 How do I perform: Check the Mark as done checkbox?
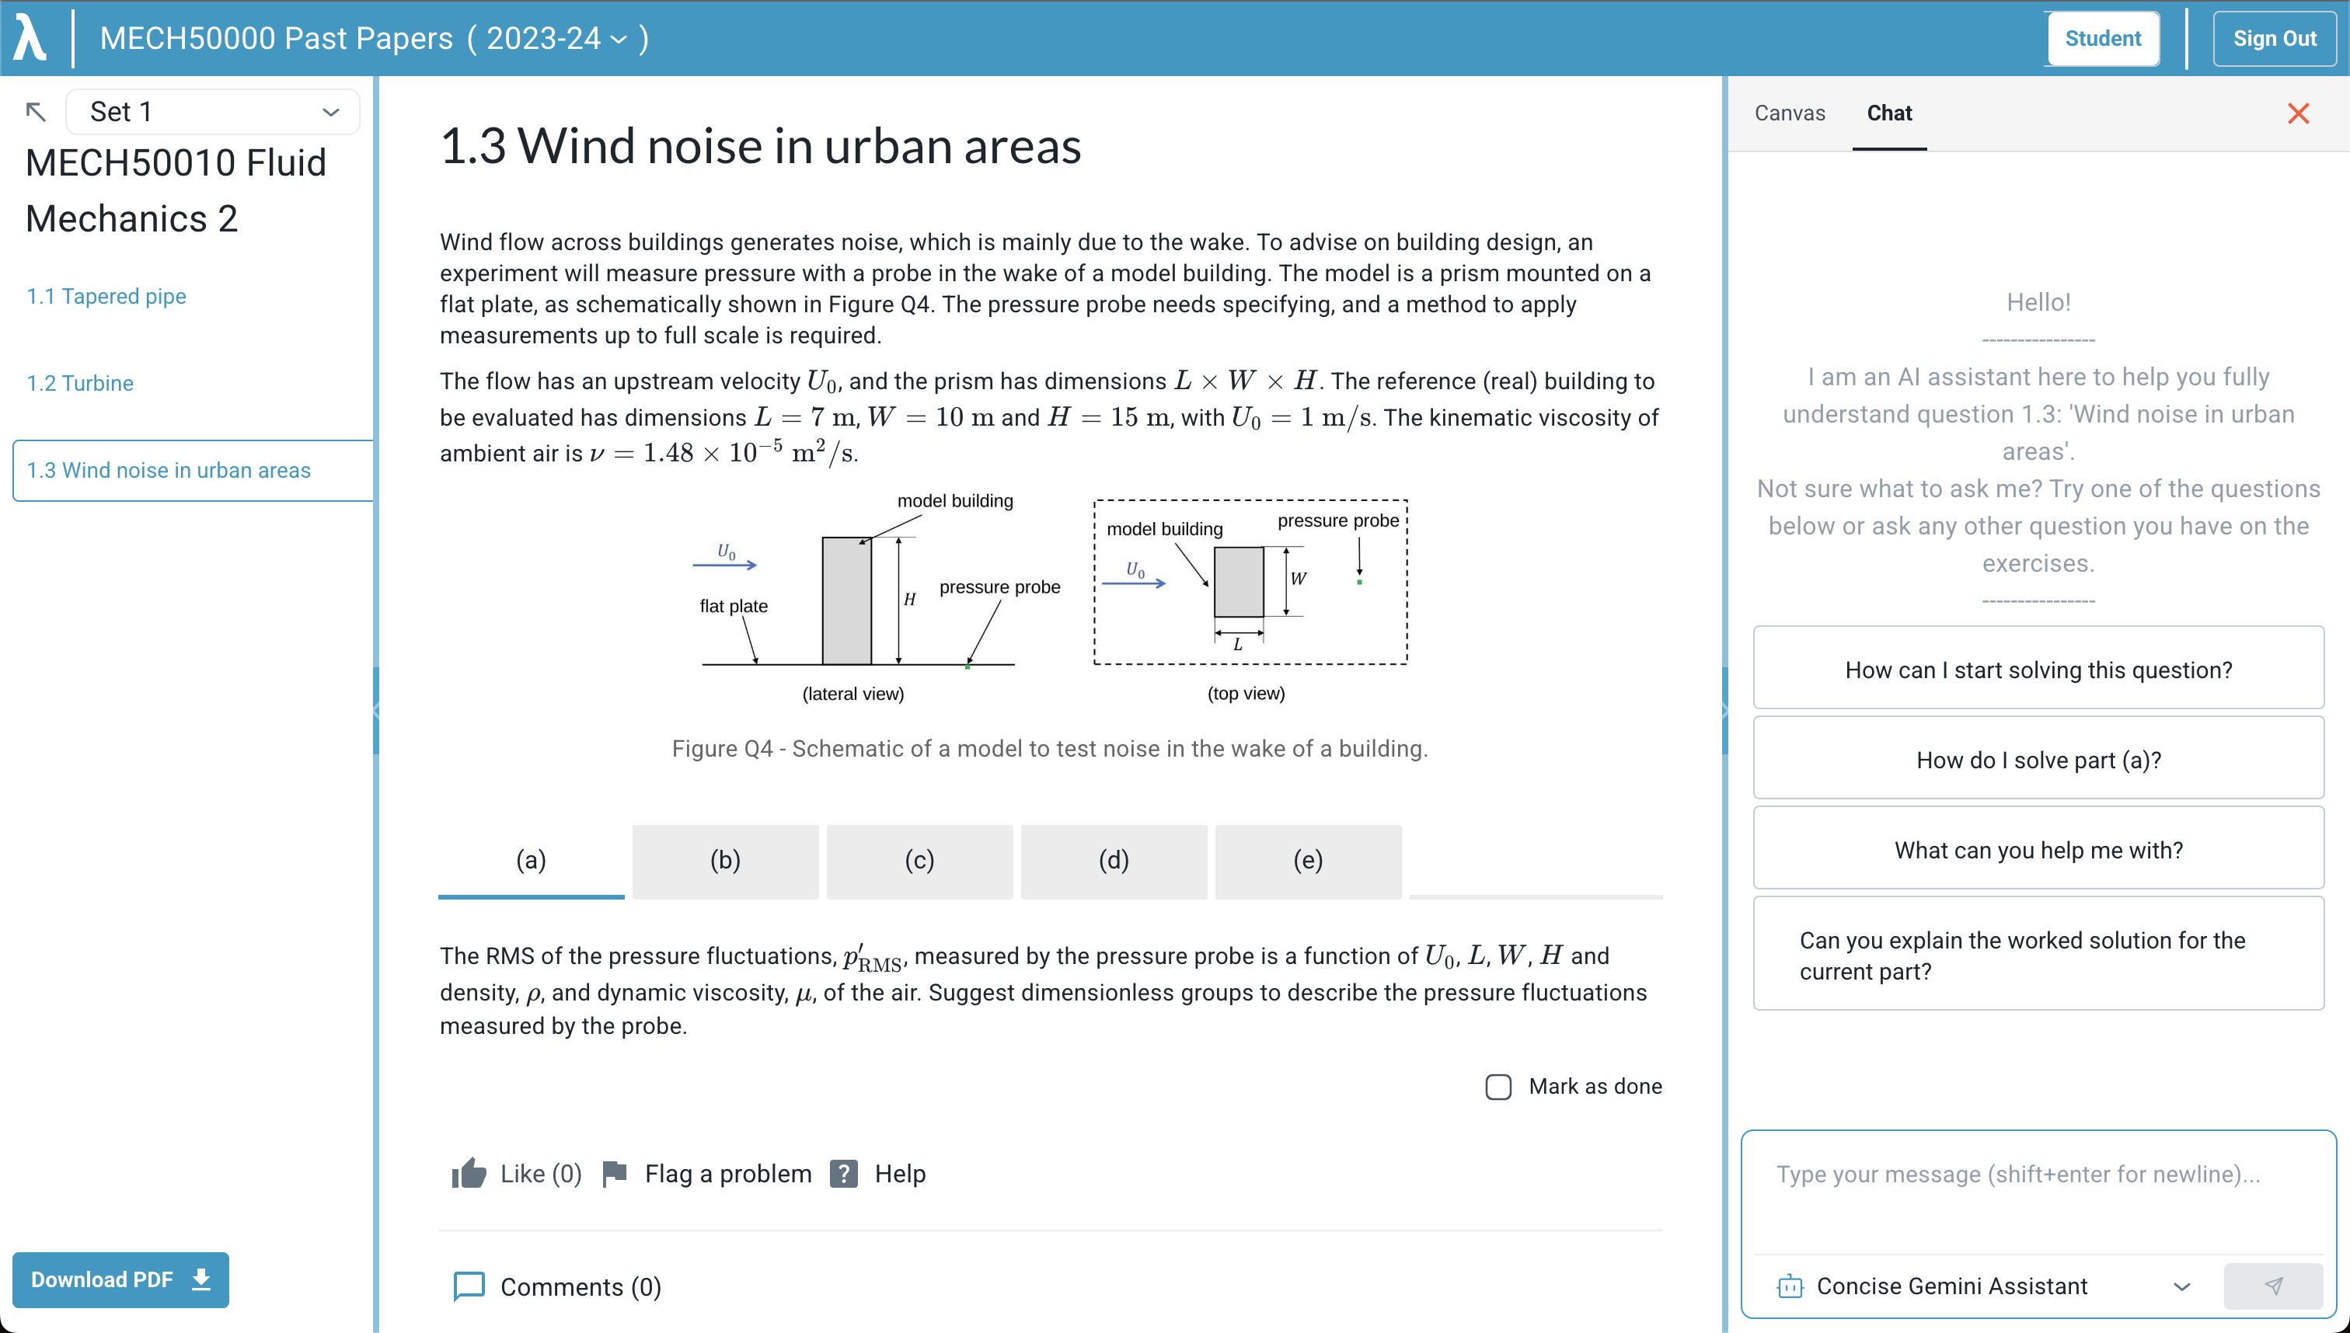coord(1498,1087)
